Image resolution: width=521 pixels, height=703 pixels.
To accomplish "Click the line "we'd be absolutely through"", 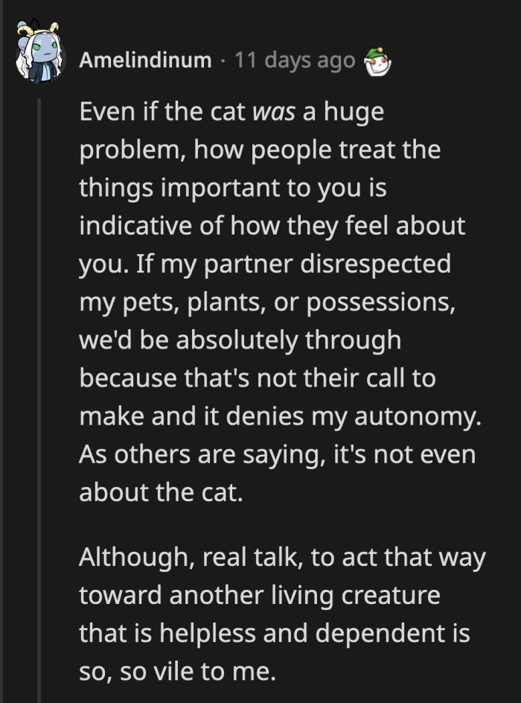I will (x=240, y=340).
